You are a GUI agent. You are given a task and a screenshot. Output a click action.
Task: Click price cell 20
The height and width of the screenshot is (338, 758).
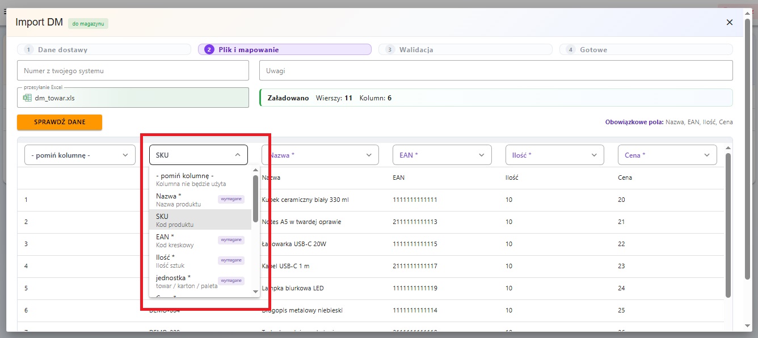coord(621,200)
